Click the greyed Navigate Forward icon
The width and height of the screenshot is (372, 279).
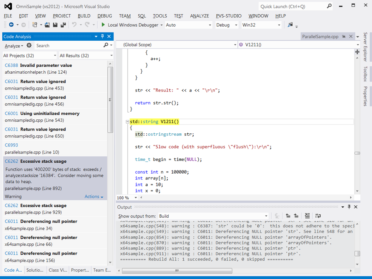click(x=24, y=25)
